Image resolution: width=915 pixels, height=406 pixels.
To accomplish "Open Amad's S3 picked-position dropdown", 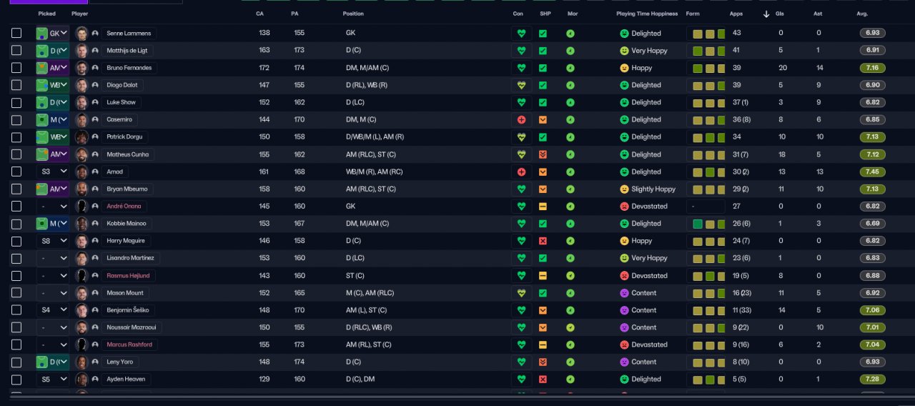I will [x=53, y=172].
